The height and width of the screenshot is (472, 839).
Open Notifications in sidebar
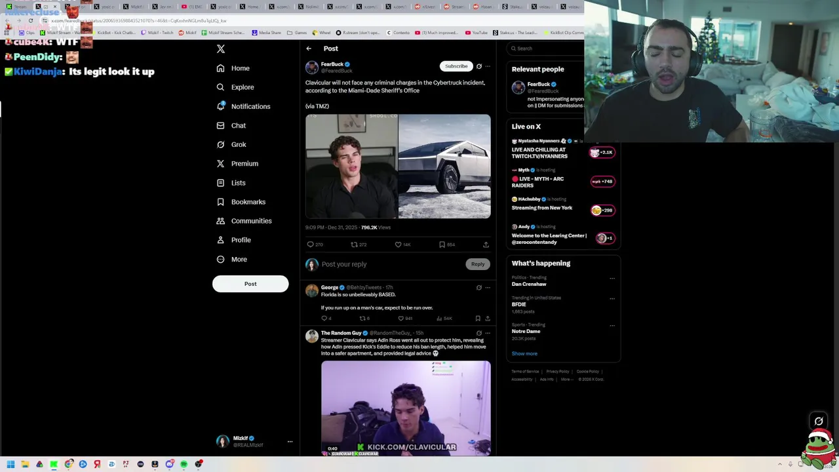pyautogui.click(x=243, y=106)
